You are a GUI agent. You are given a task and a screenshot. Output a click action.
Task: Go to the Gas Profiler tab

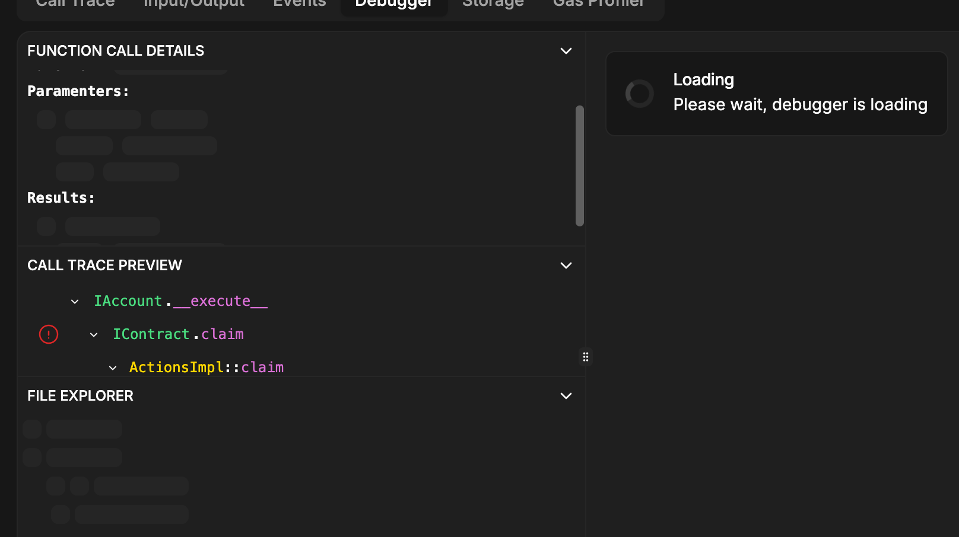click(598, 4)
